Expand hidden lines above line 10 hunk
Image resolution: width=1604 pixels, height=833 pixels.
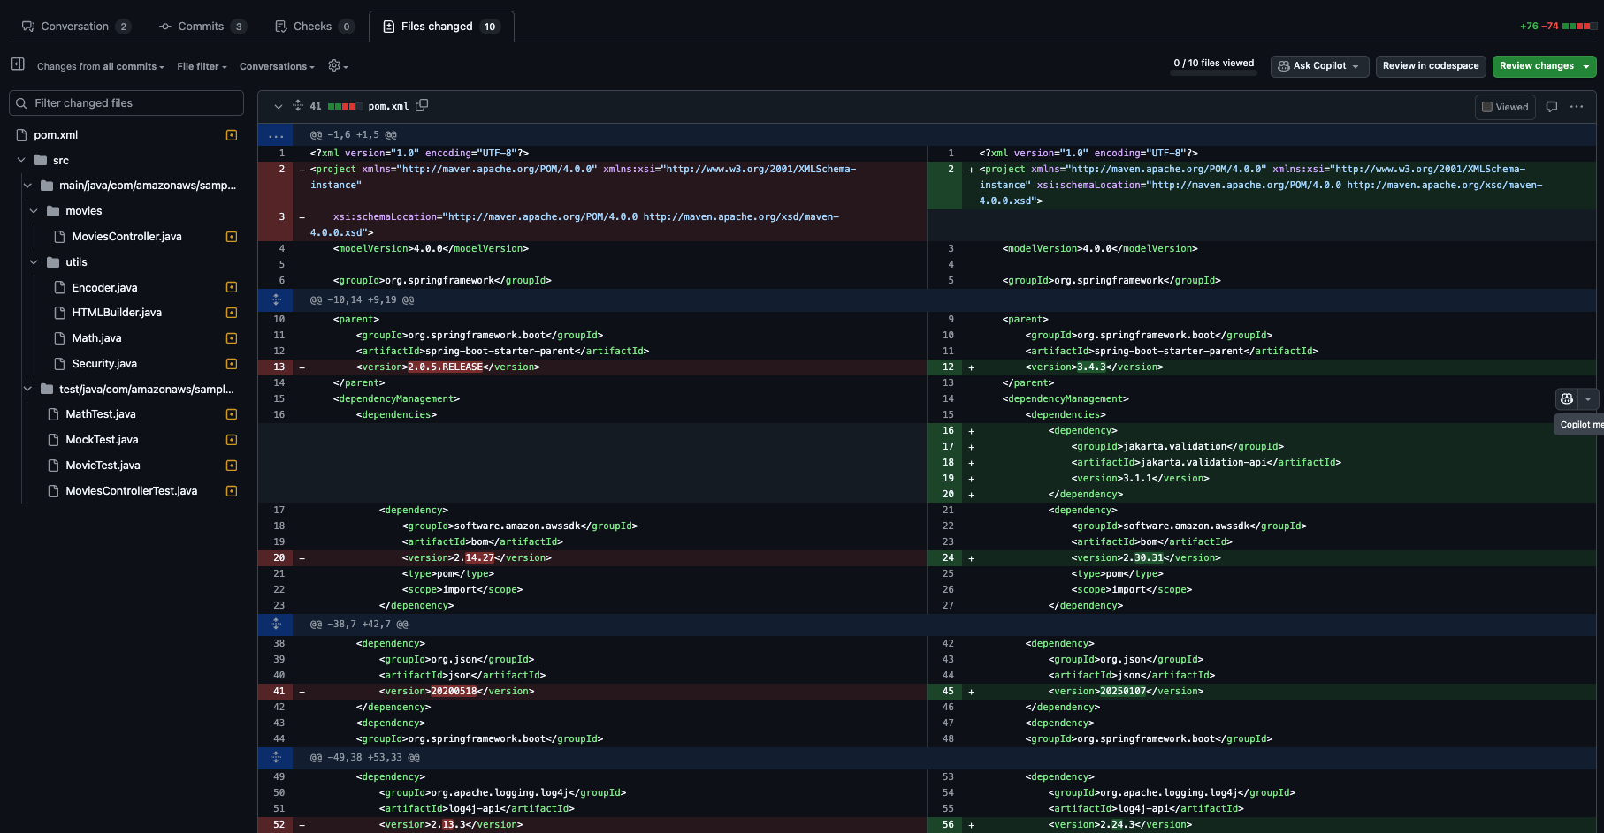click(276, 300)
